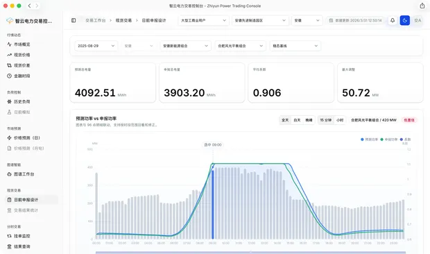
Task: Click the 文A language switch button
Action: click(x=418, y=20)
